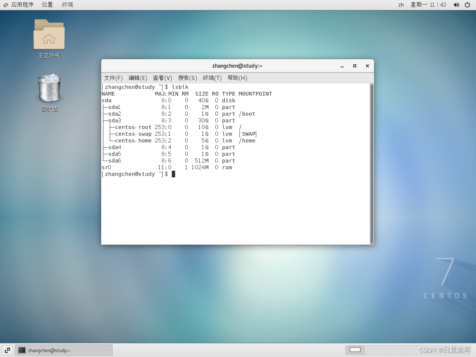Viewport: 476px width, 357px height.
Task: Click inside the terminal at the prompt
Action: click(x=173, y=174)
